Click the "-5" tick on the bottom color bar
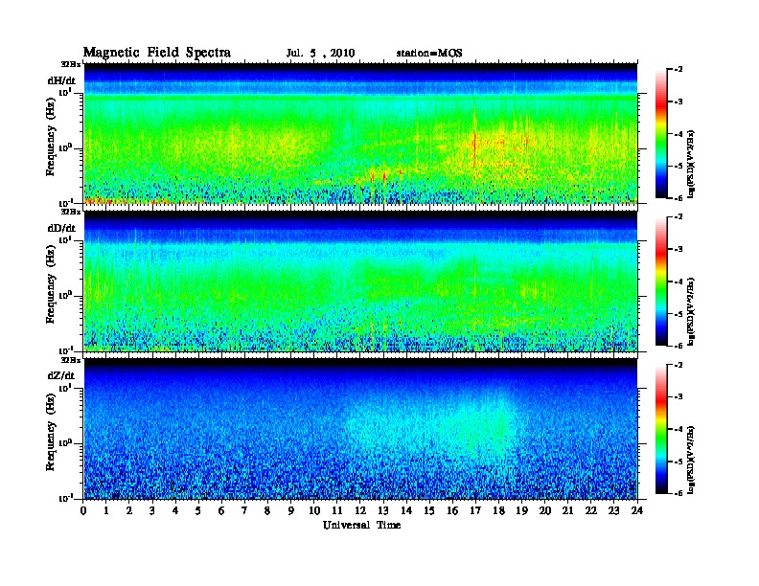 pyautogui.click(x=678, y=462)
